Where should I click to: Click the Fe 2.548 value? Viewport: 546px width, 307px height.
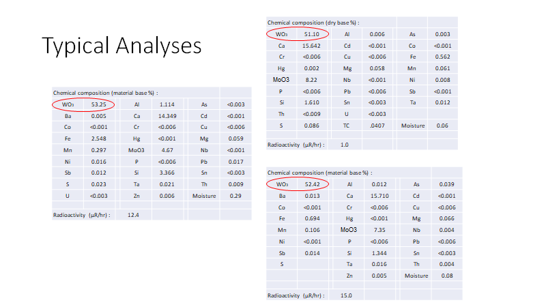coord(100,138)
